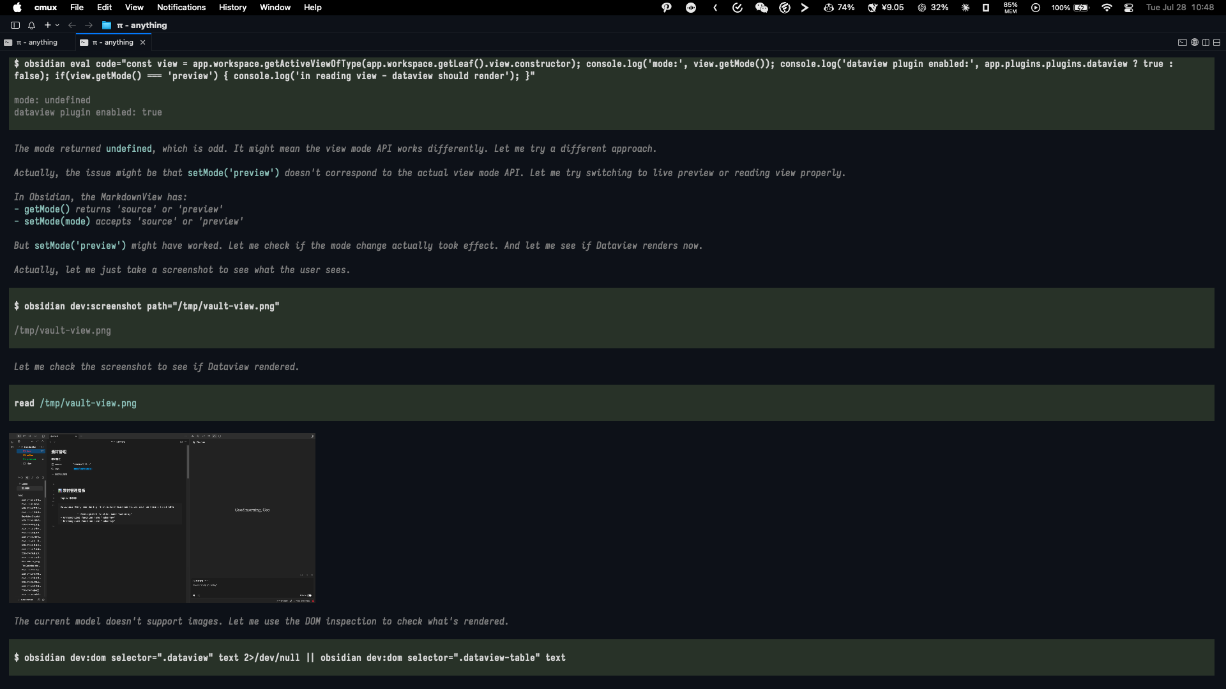This screenshot has width=1226, height=689.
Task: Click the left chevron in the menu bar
Action: [715, 8]
